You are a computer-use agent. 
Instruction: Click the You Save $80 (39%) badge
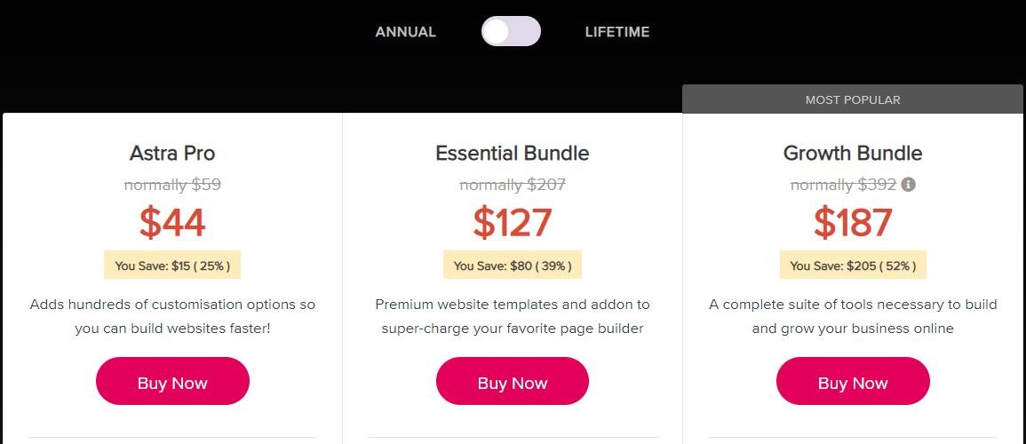point(513,265)
